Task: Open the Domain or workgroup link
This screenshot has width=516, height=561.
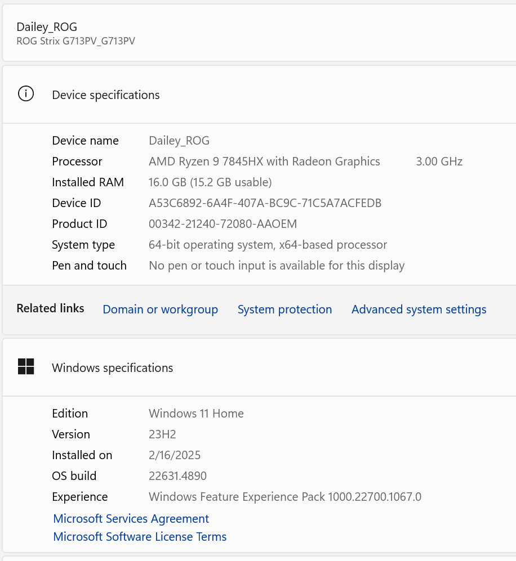Action: pyautogui.click(x=160, y=309)
